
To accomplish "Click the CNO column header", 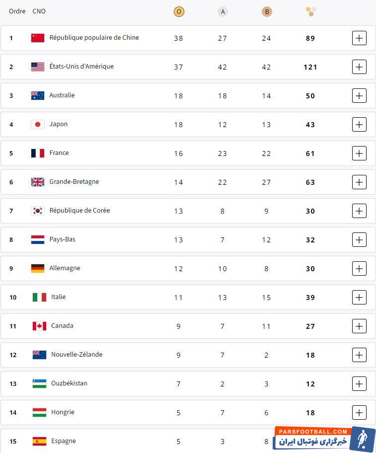I will pos(39,11).
